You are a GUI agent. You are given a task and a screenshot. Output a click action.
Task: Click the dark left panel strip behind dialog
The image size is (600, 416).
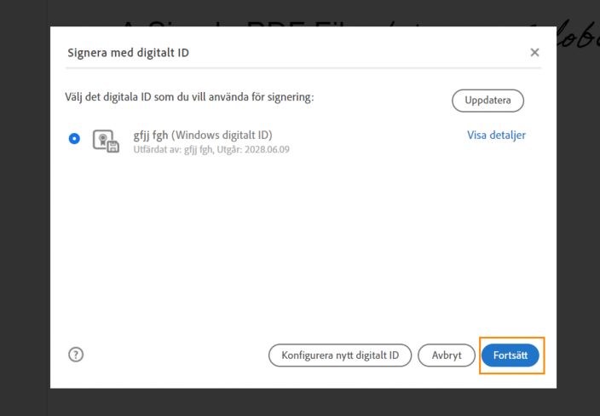(24, 213)
